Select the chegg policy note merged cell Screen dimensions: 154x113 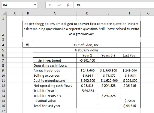click(81, 29)
